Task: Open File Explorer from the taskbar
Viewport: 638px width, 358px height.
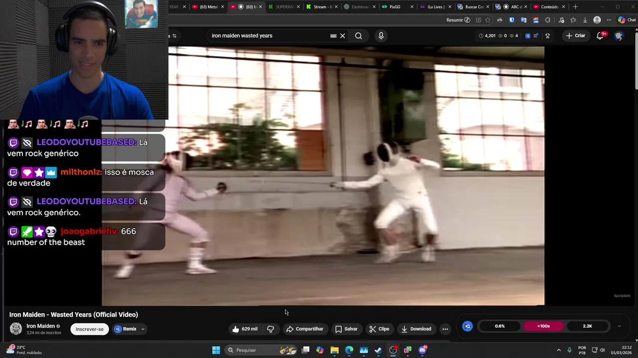Action: pyautogui.click(x=334, y=350)
